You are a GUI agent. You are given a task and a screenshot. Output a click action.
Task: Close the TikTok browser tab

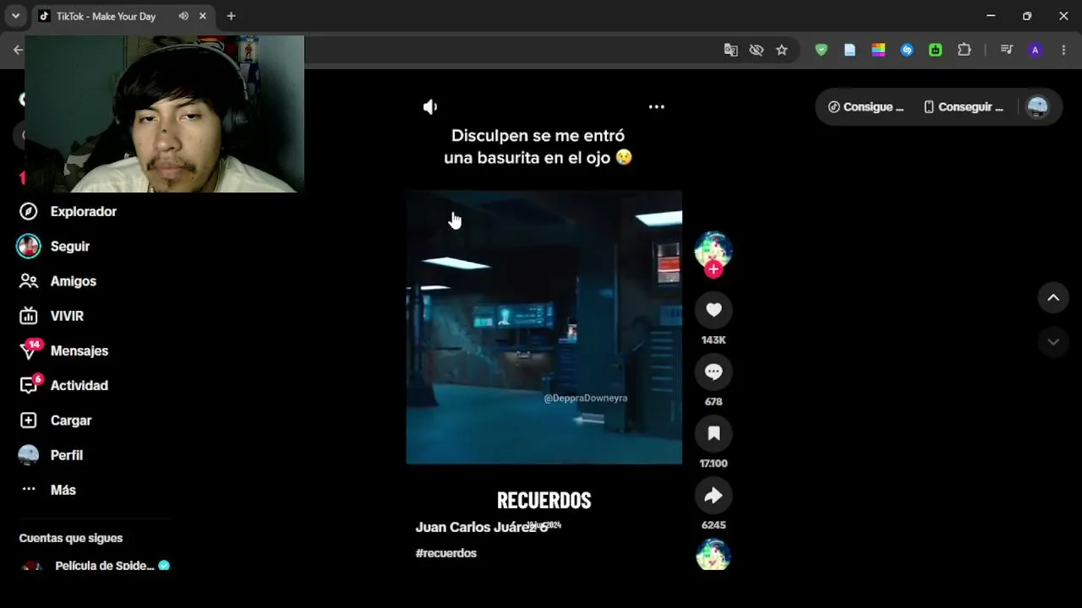[203, 16]
